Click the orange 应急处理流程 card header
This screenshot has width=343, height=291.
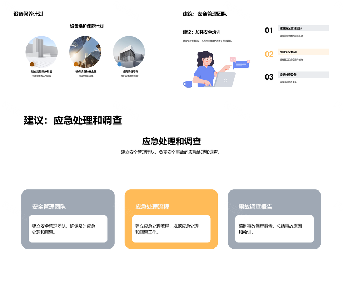click(x=152, y=206)
